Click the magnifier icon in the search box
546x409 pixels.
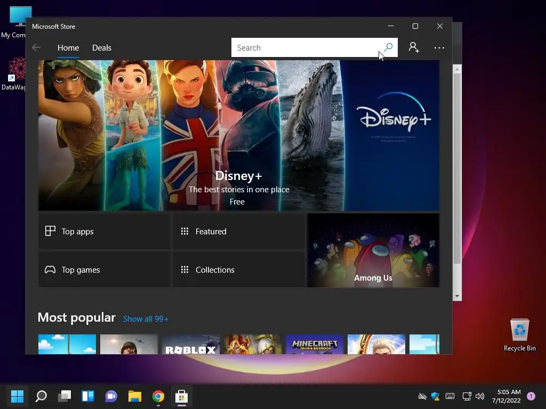click(x=388, y=47)
